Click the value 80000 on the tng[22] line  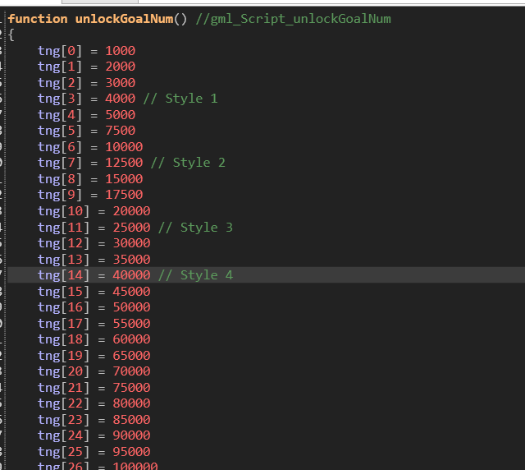pyautogui.click(x=131, y=403)
